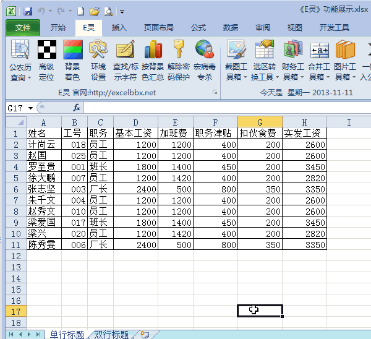Click cell A1 containing 姓名

(43, 133)
